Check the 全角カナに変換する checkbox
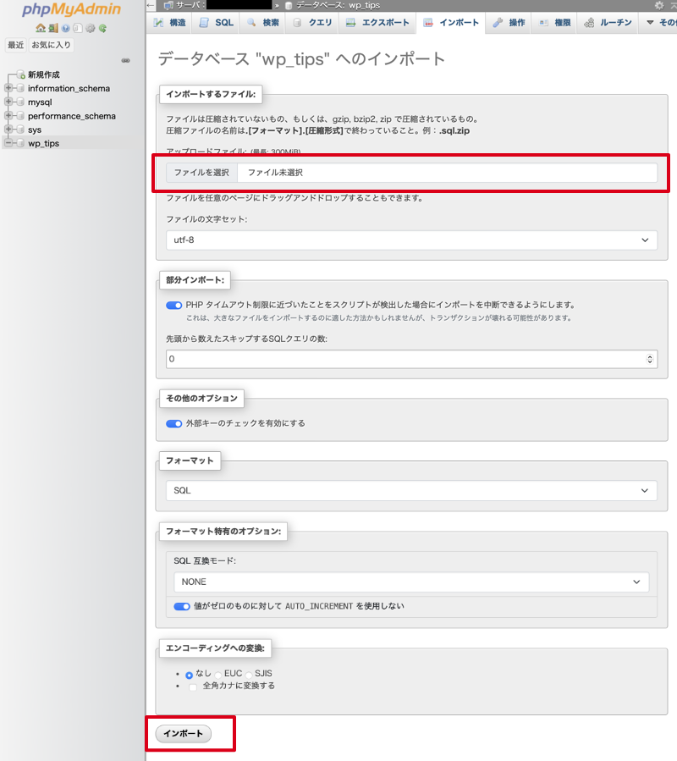This screenshot has width=677, height=761. 193,687
